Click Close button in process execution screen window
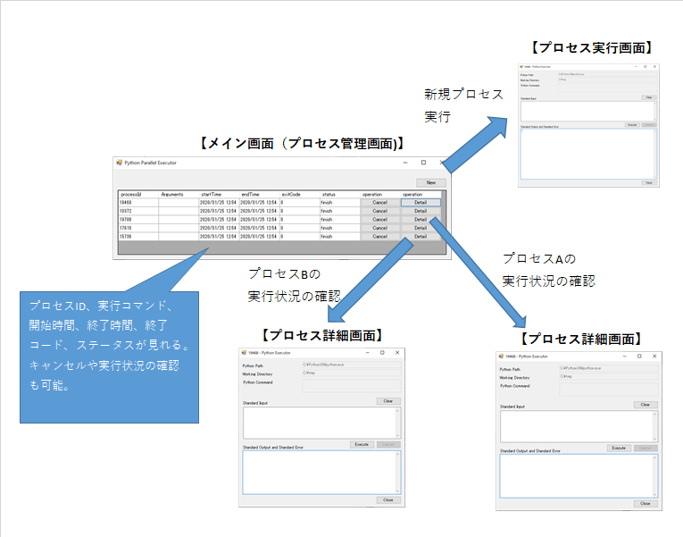 [648, 183]
